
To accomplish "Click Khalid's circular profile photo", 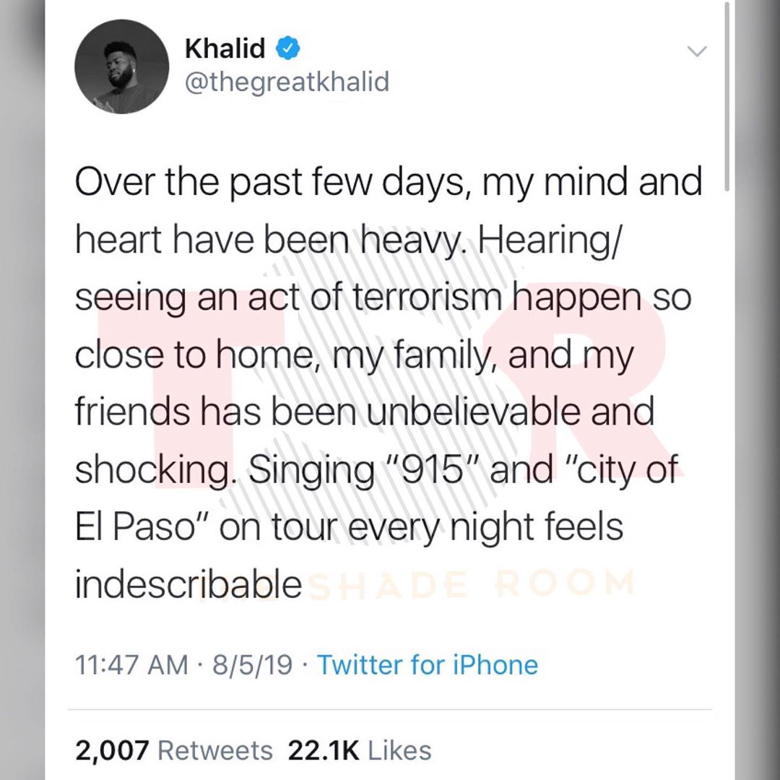I will click(122, 66).
